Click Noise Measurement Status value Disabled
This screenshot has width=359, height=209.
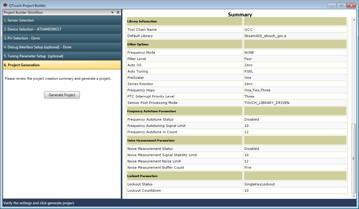click(252, 149)
